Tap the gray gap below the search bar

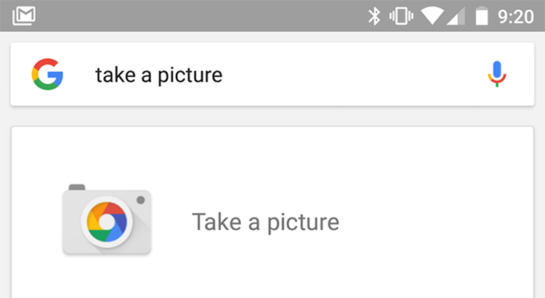pyautogui.click(x=272, y=116)
